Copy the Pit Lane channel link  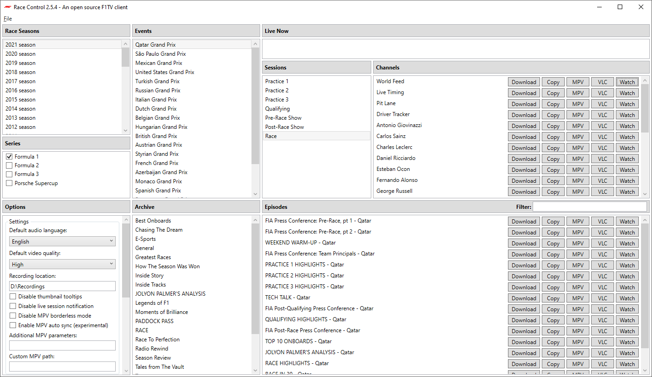(x=553, y=104)
